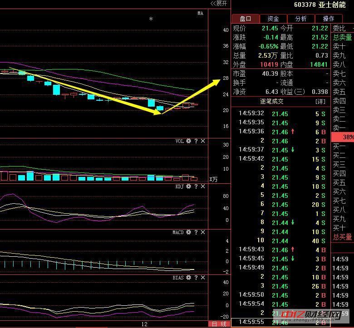Open MACD indicator settings gear
The width and height of the screenshot is (354, 328).
coord(189,232)
